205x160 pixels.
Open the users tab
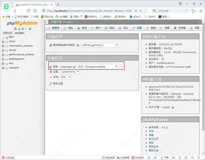click(x=96, y=28)
